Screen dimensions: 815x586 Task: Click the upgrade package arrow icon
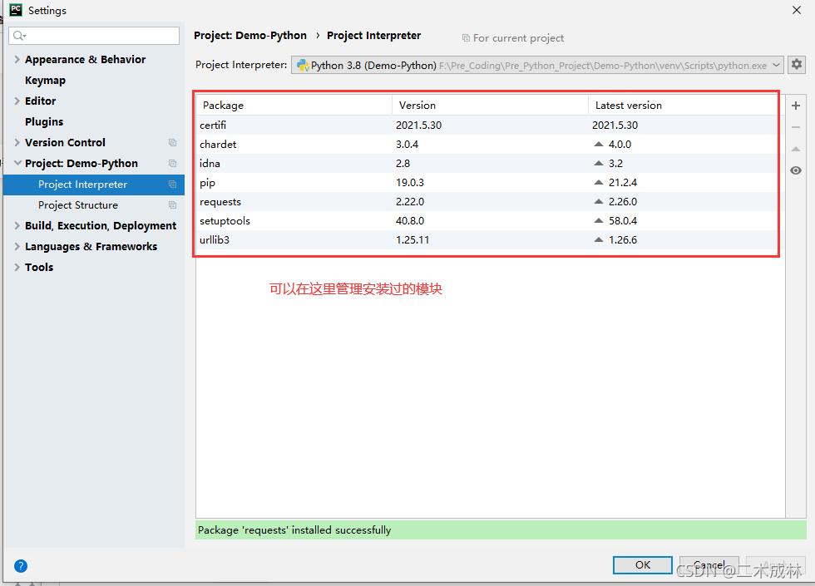point(795,149)
